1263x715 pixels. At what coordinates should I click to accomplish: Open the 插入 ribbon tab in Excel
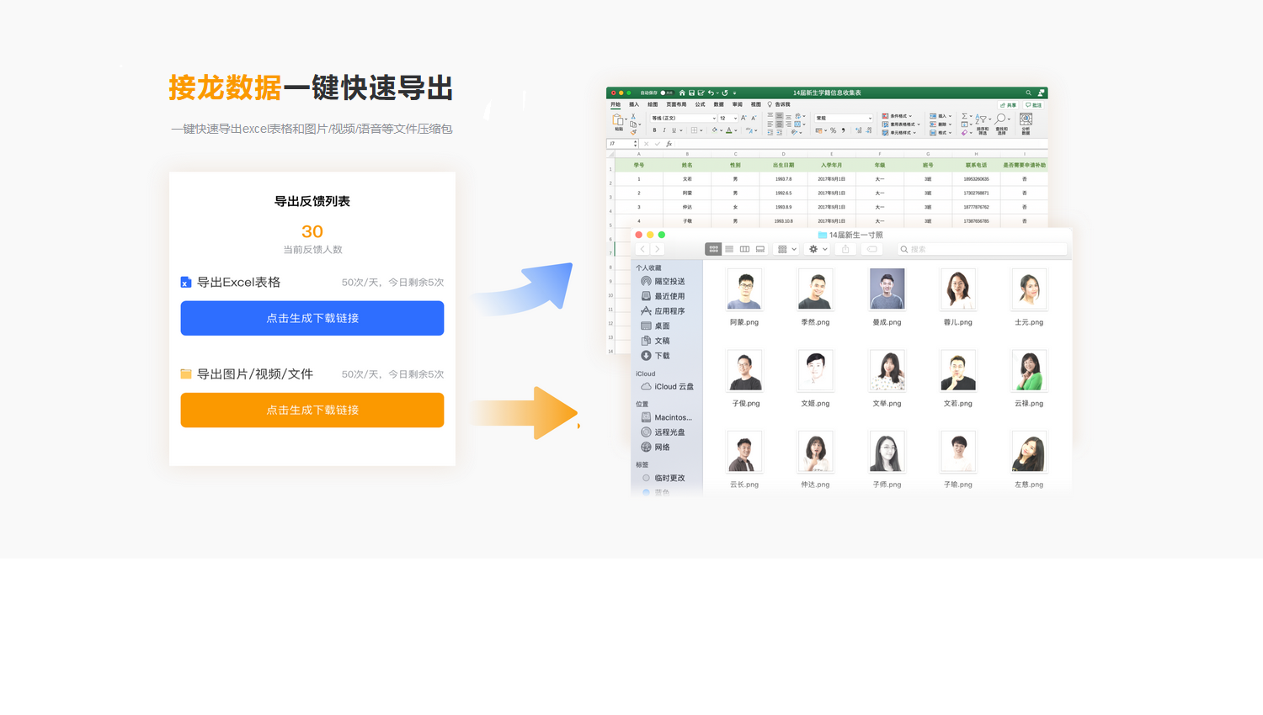tap(634, 104)
